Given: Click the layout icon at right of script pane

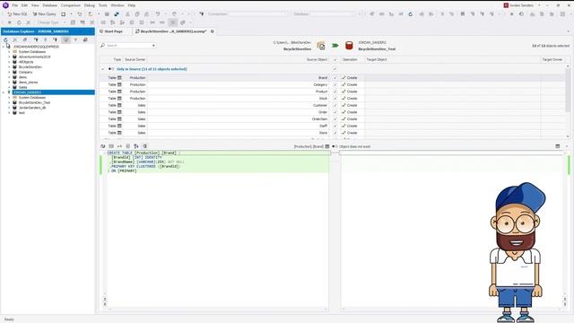Looking at the screenshot, I should [x=558, y=146].
